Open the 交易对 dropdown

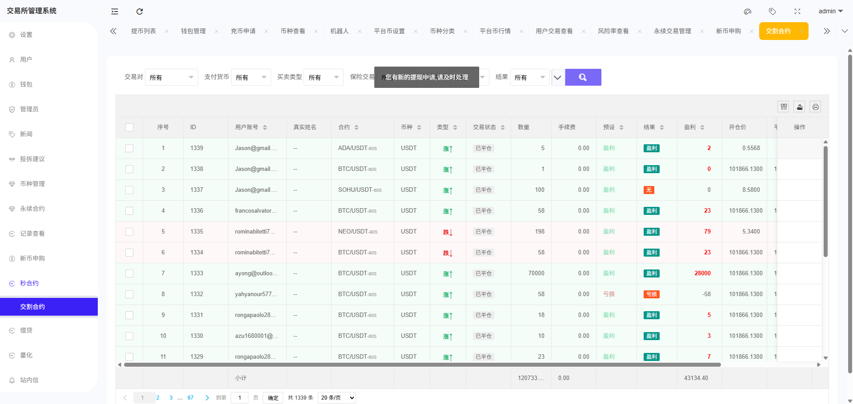point(171,77)
